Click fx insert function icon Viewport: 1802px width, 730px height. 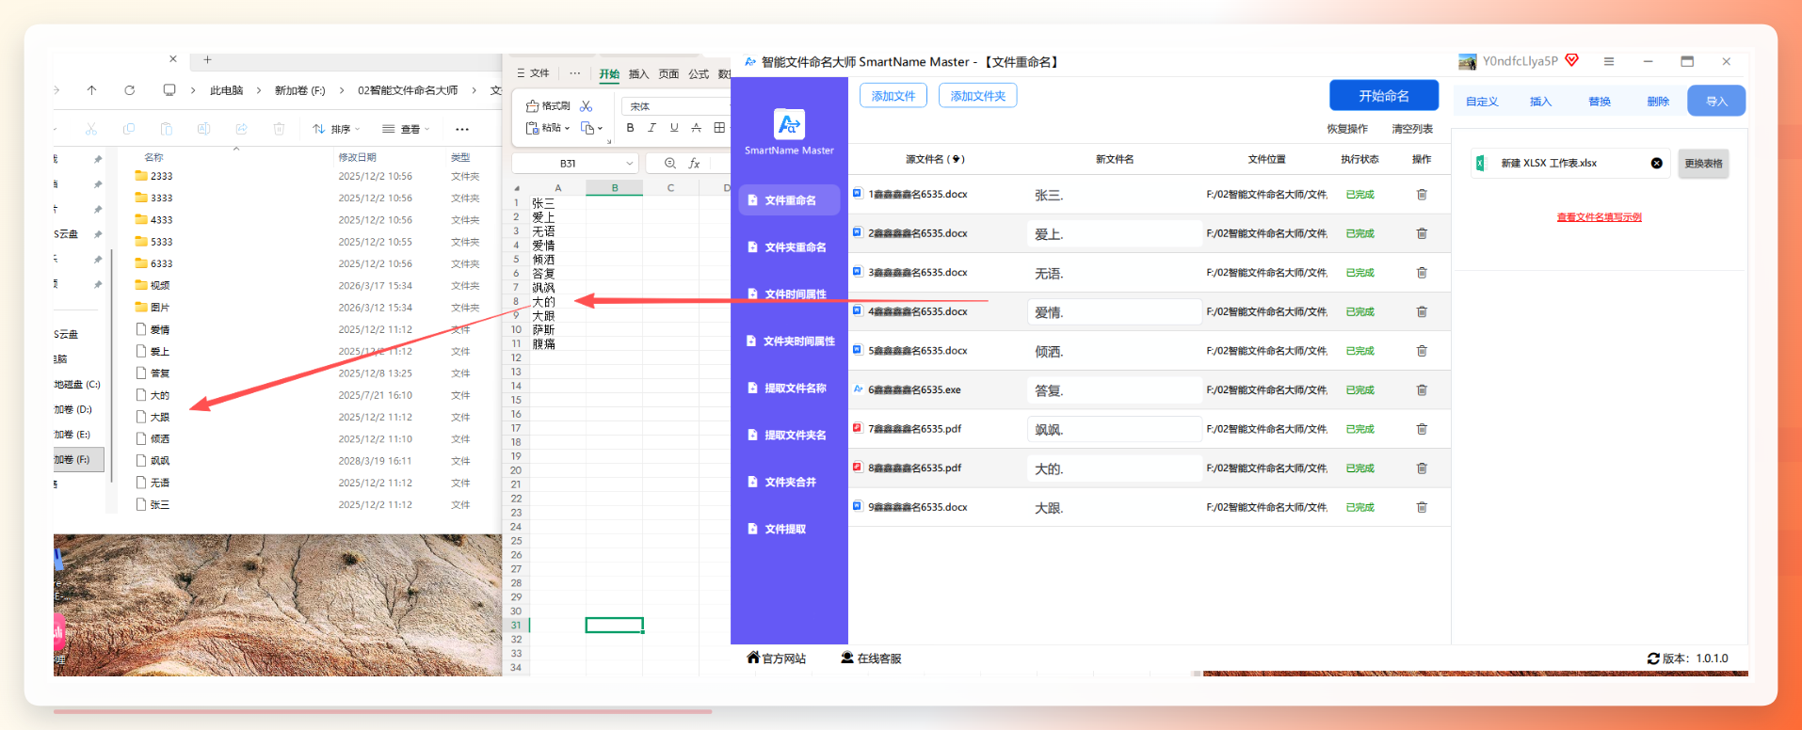(x=694, y=163)
